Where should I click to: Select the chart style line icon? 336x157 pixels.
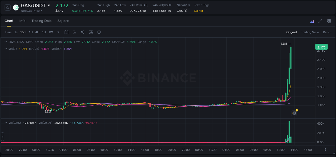(74, 32)
